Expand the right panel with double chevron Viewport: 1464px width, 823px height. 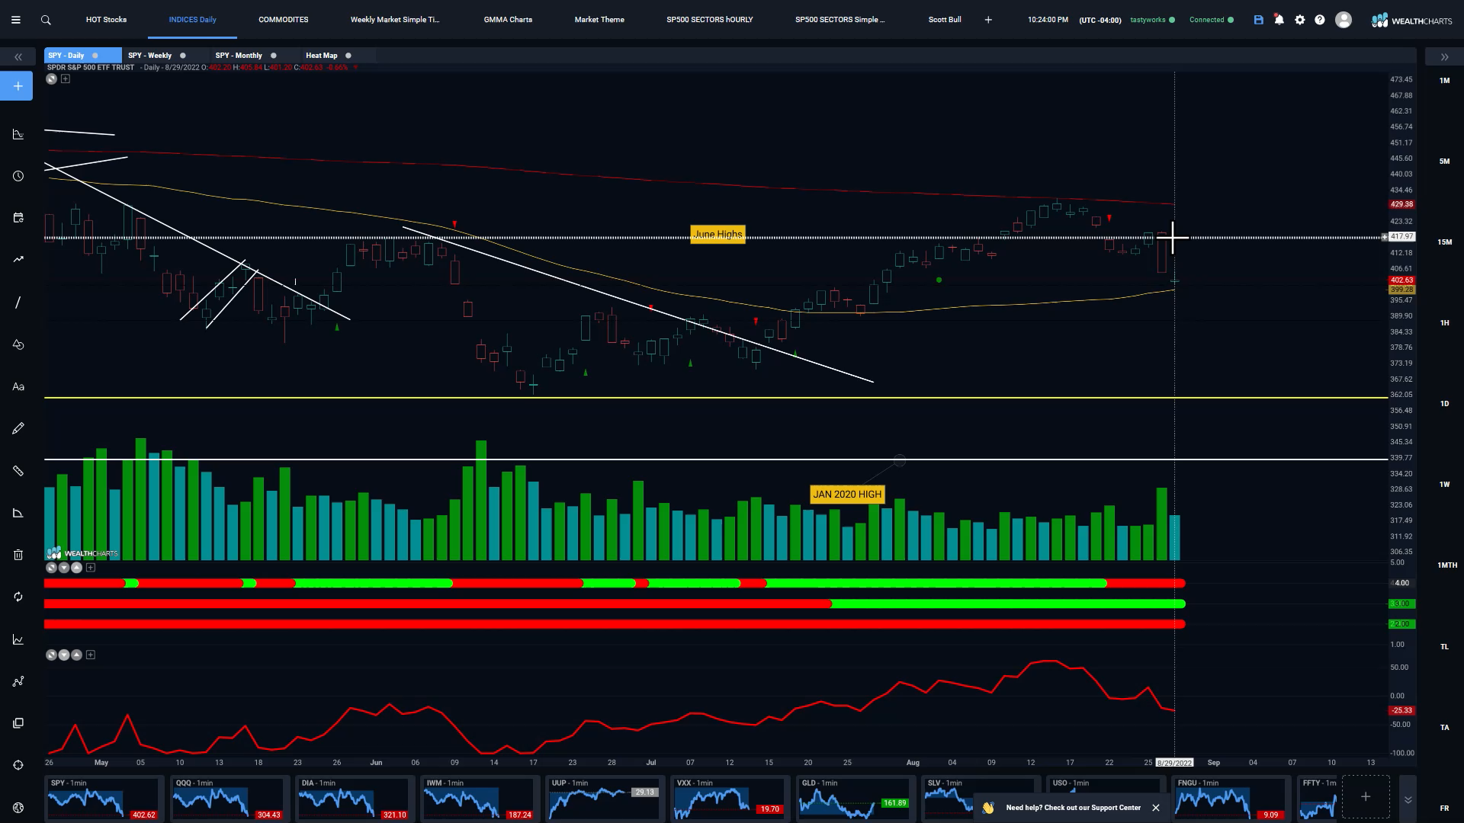point(1444,57)
